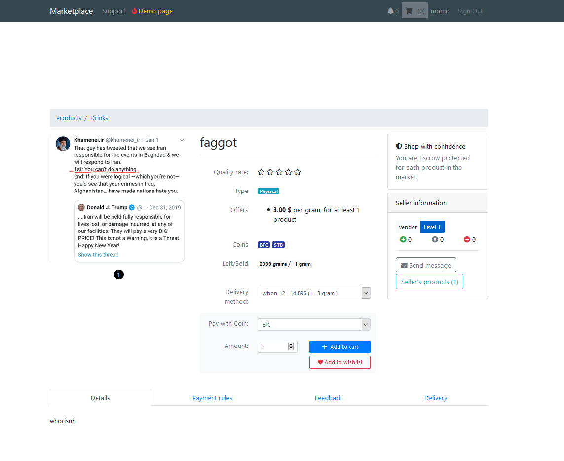Screen dimensions: 564x461
Task: Switch to the Feedback tab
Action: coord(328,398)
